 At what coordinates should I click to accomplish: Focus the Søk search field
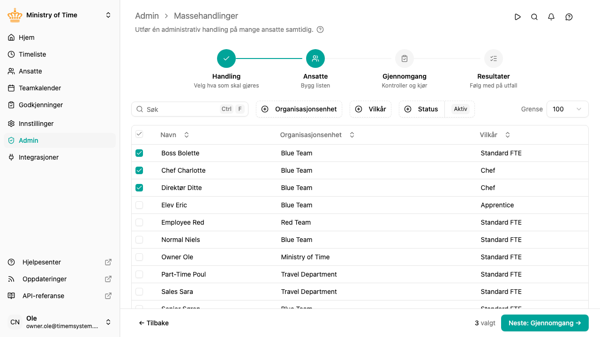click(x=190, y=109)
